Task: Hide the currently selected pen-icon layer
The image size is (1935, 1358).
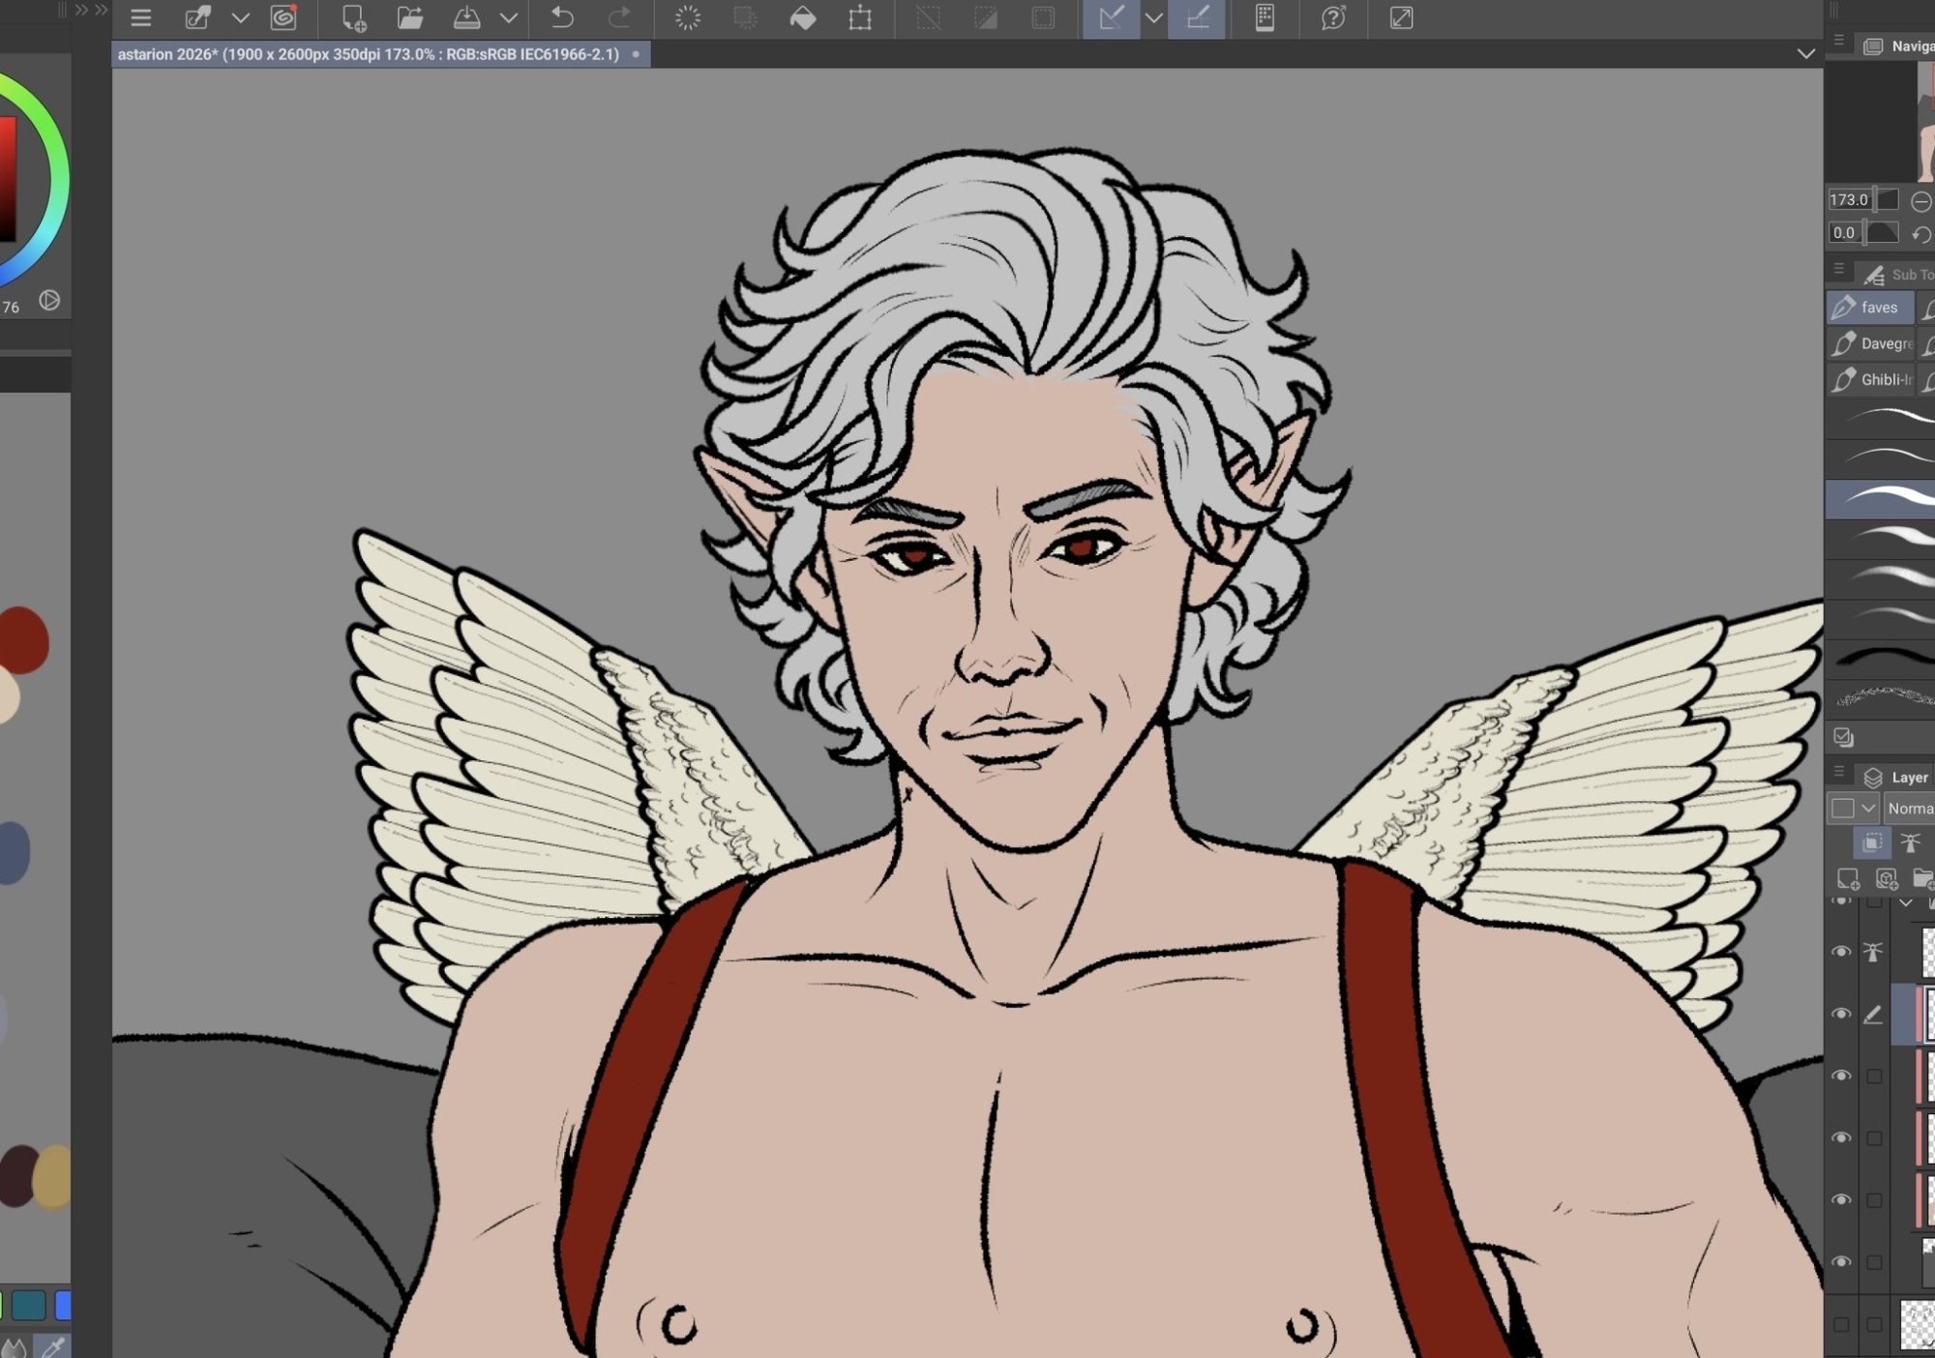Action: tap(1841, 1014)
